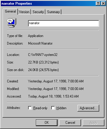The height and width of the screenshot is (129, 107).
Task: Click the Modified date value
Action: tap(56, 89)
